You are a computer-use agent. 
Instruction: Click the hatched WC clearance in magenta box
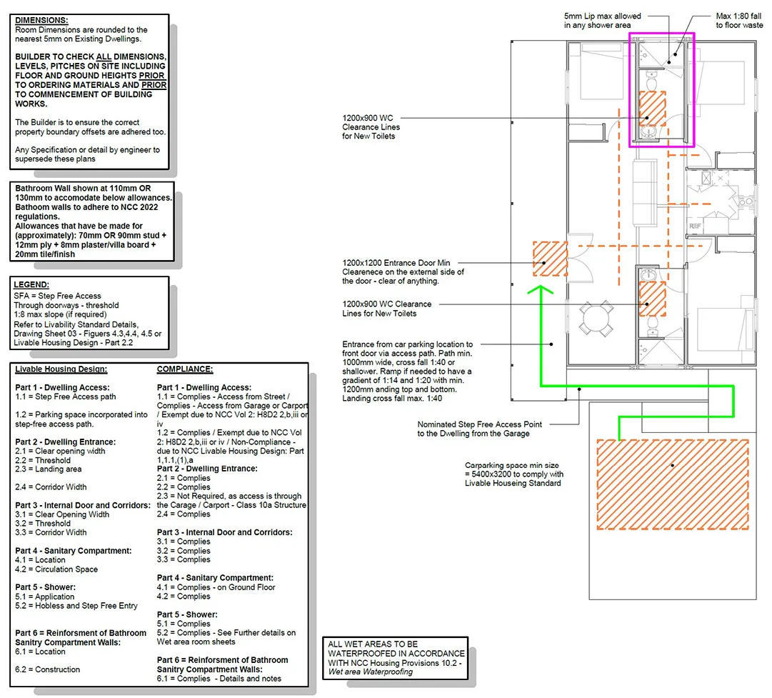(651, 109)
